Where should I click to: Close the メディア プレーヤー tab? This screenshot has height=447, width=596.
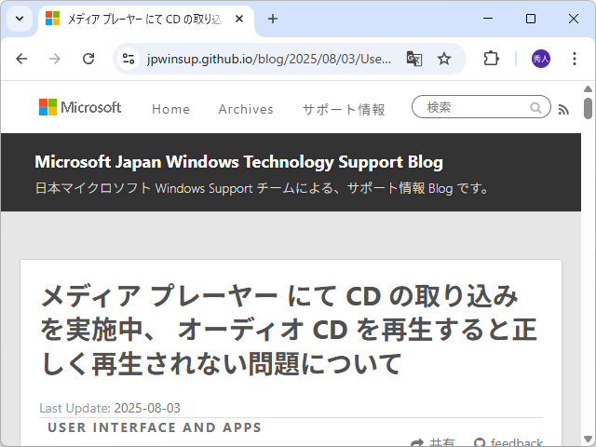(x=239, y=19)
